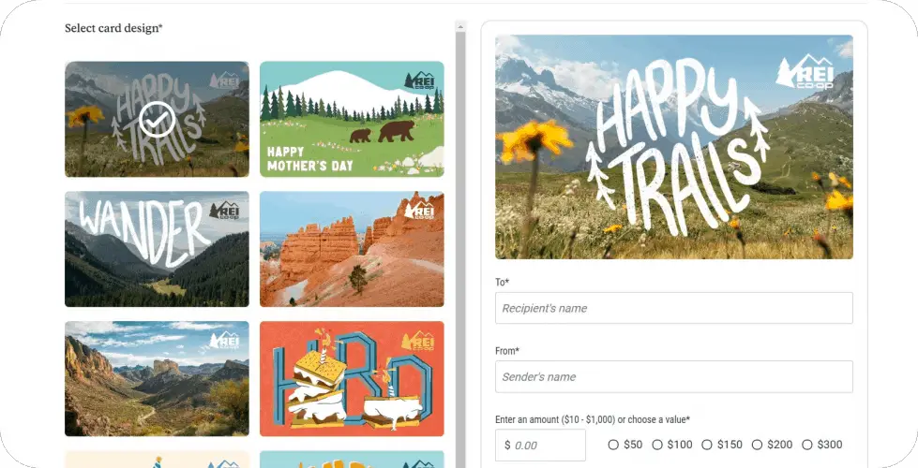This screenshot has width=918, height=468.
Task: Click the 'From*' field label
Action: [507, 351]
